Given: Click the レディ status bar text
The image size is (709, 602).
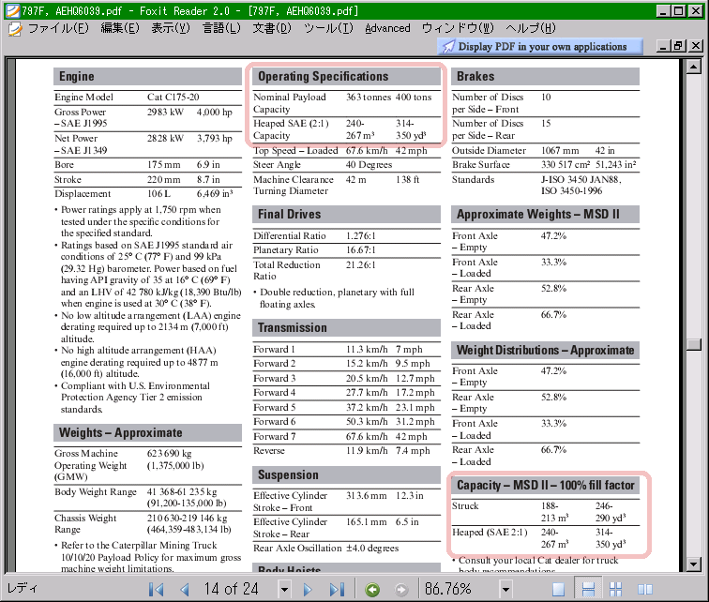Looking at the screenshot, I should [x=23, y=588].
